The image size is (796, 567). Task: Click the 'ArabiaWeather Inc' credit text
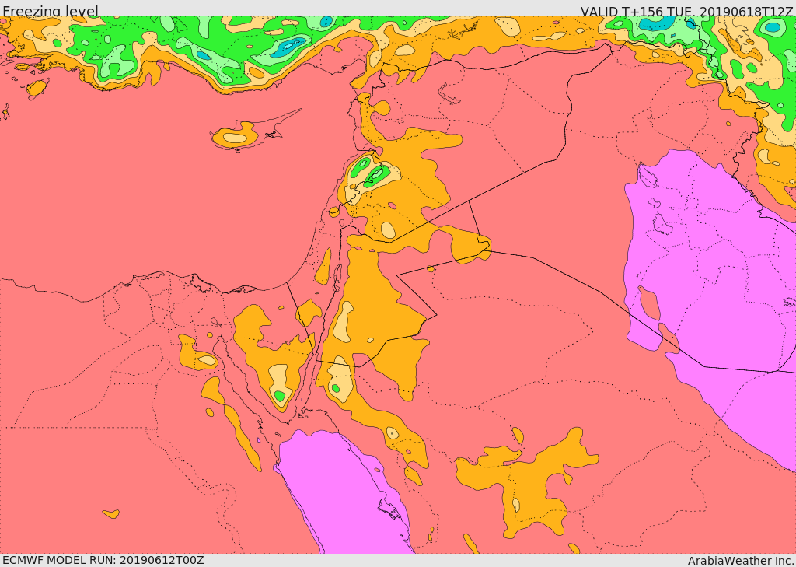point(741,561)
